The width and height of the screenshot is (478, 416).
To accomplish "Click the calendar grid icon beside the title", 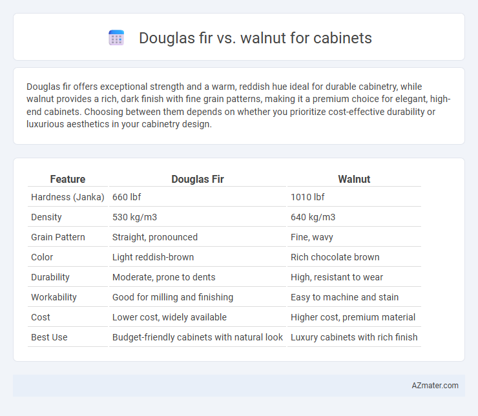I will 116,38.
